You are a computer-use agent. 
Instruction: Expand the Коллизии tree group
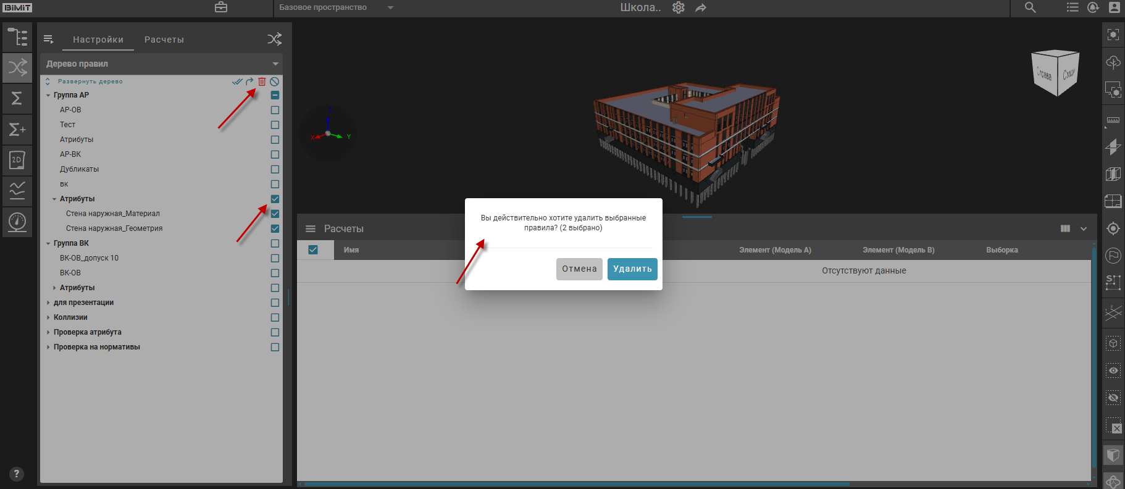48,317
